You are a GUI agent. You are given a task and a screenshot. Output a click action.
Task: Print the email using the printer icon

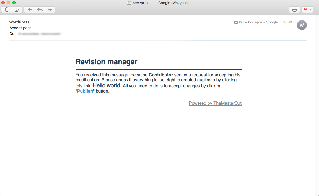click(294, 10)
